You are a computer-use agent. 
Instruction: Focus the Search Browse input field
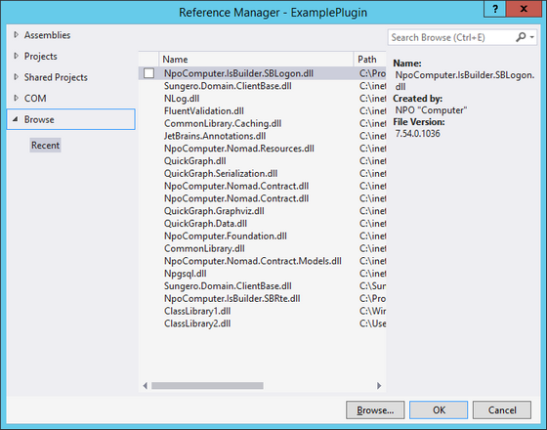(451, 37)
